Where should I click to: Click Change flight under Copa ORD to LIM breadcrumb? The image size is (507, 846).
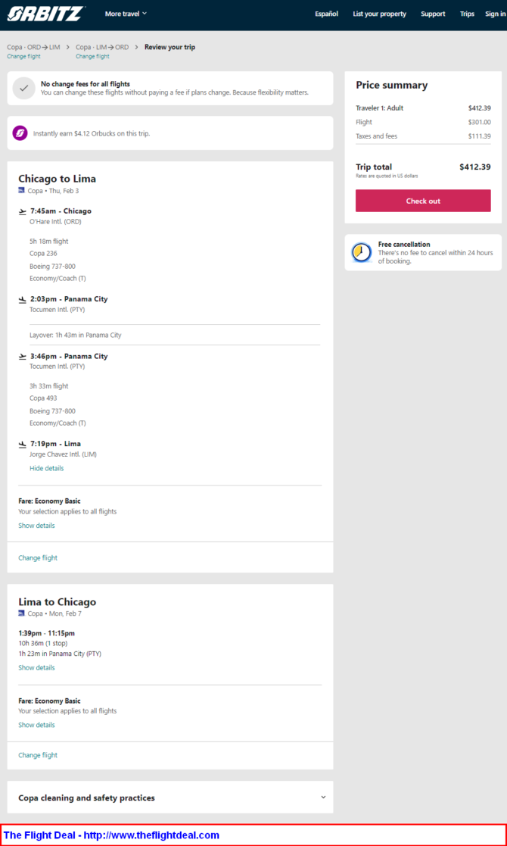coord(23,56)
